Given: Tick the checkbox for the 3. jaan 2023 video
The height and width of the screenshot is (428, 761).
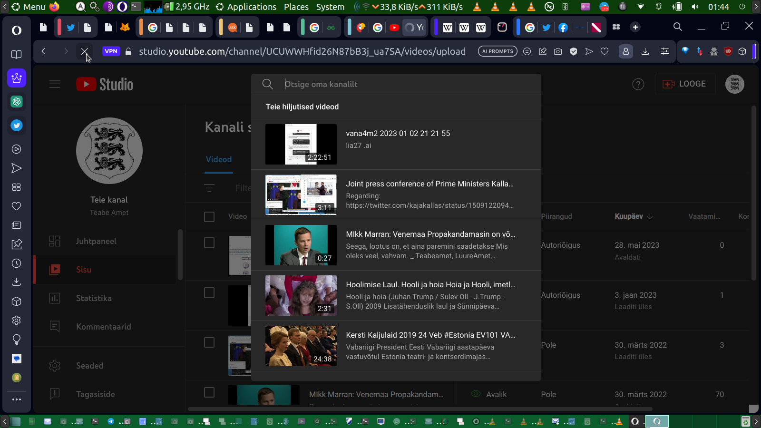Looking at the screenshot, I should tap(209, 293).
